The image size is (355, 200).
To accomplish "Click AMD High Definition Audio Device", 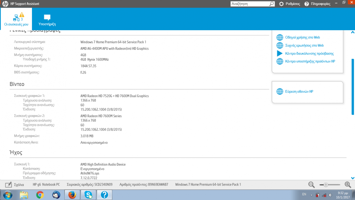I will (x=103, y=164).
